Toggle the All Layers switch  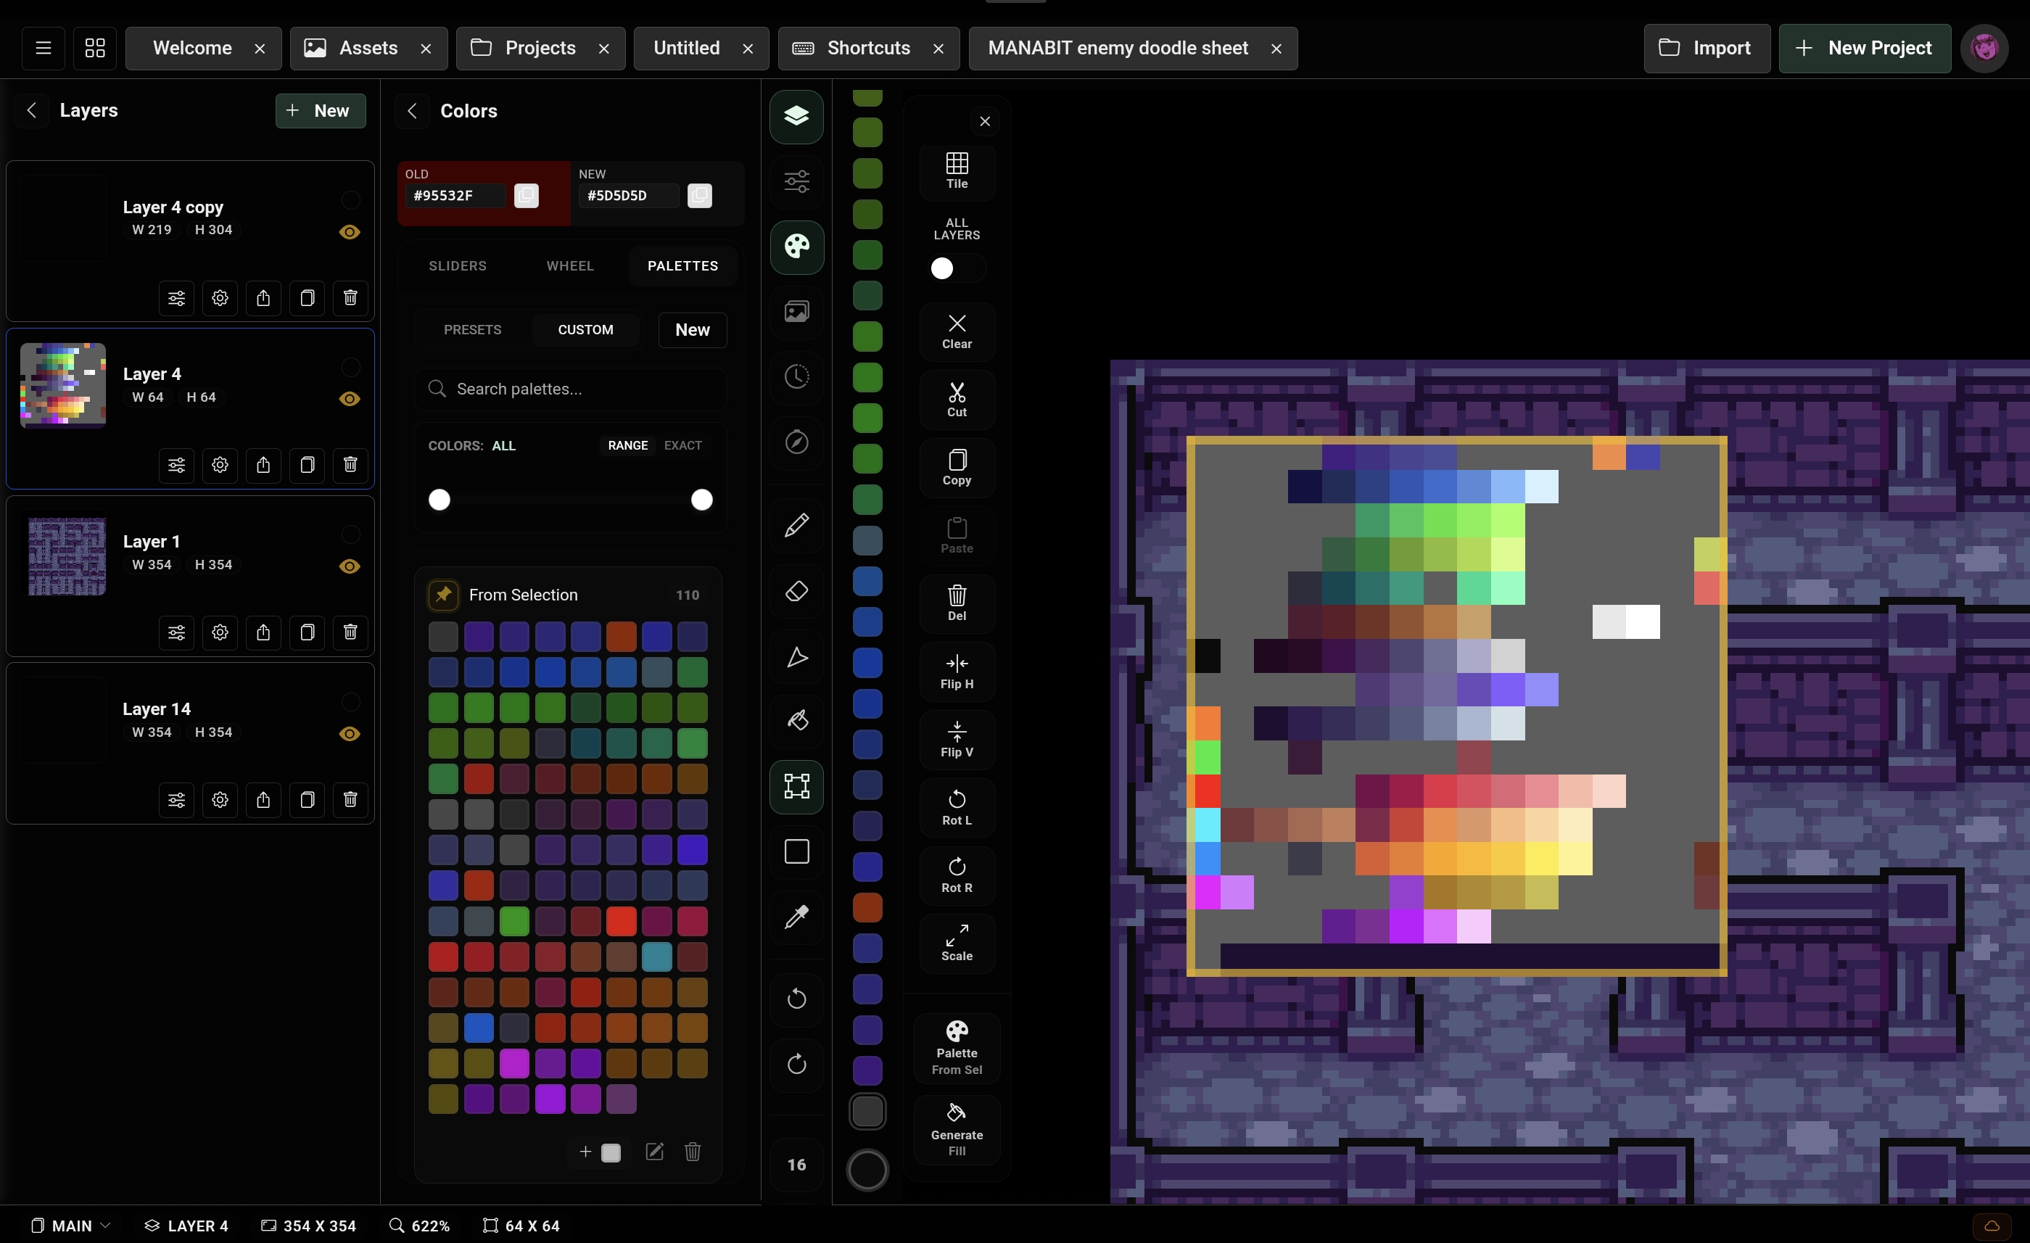[956, 268]
